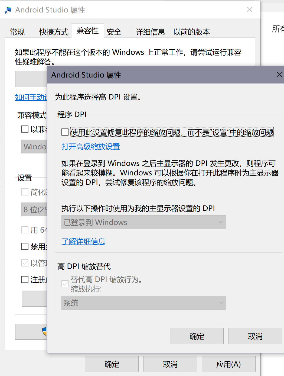Open the 详细信息 tab
Screen dimensions: 284x376
150,32
